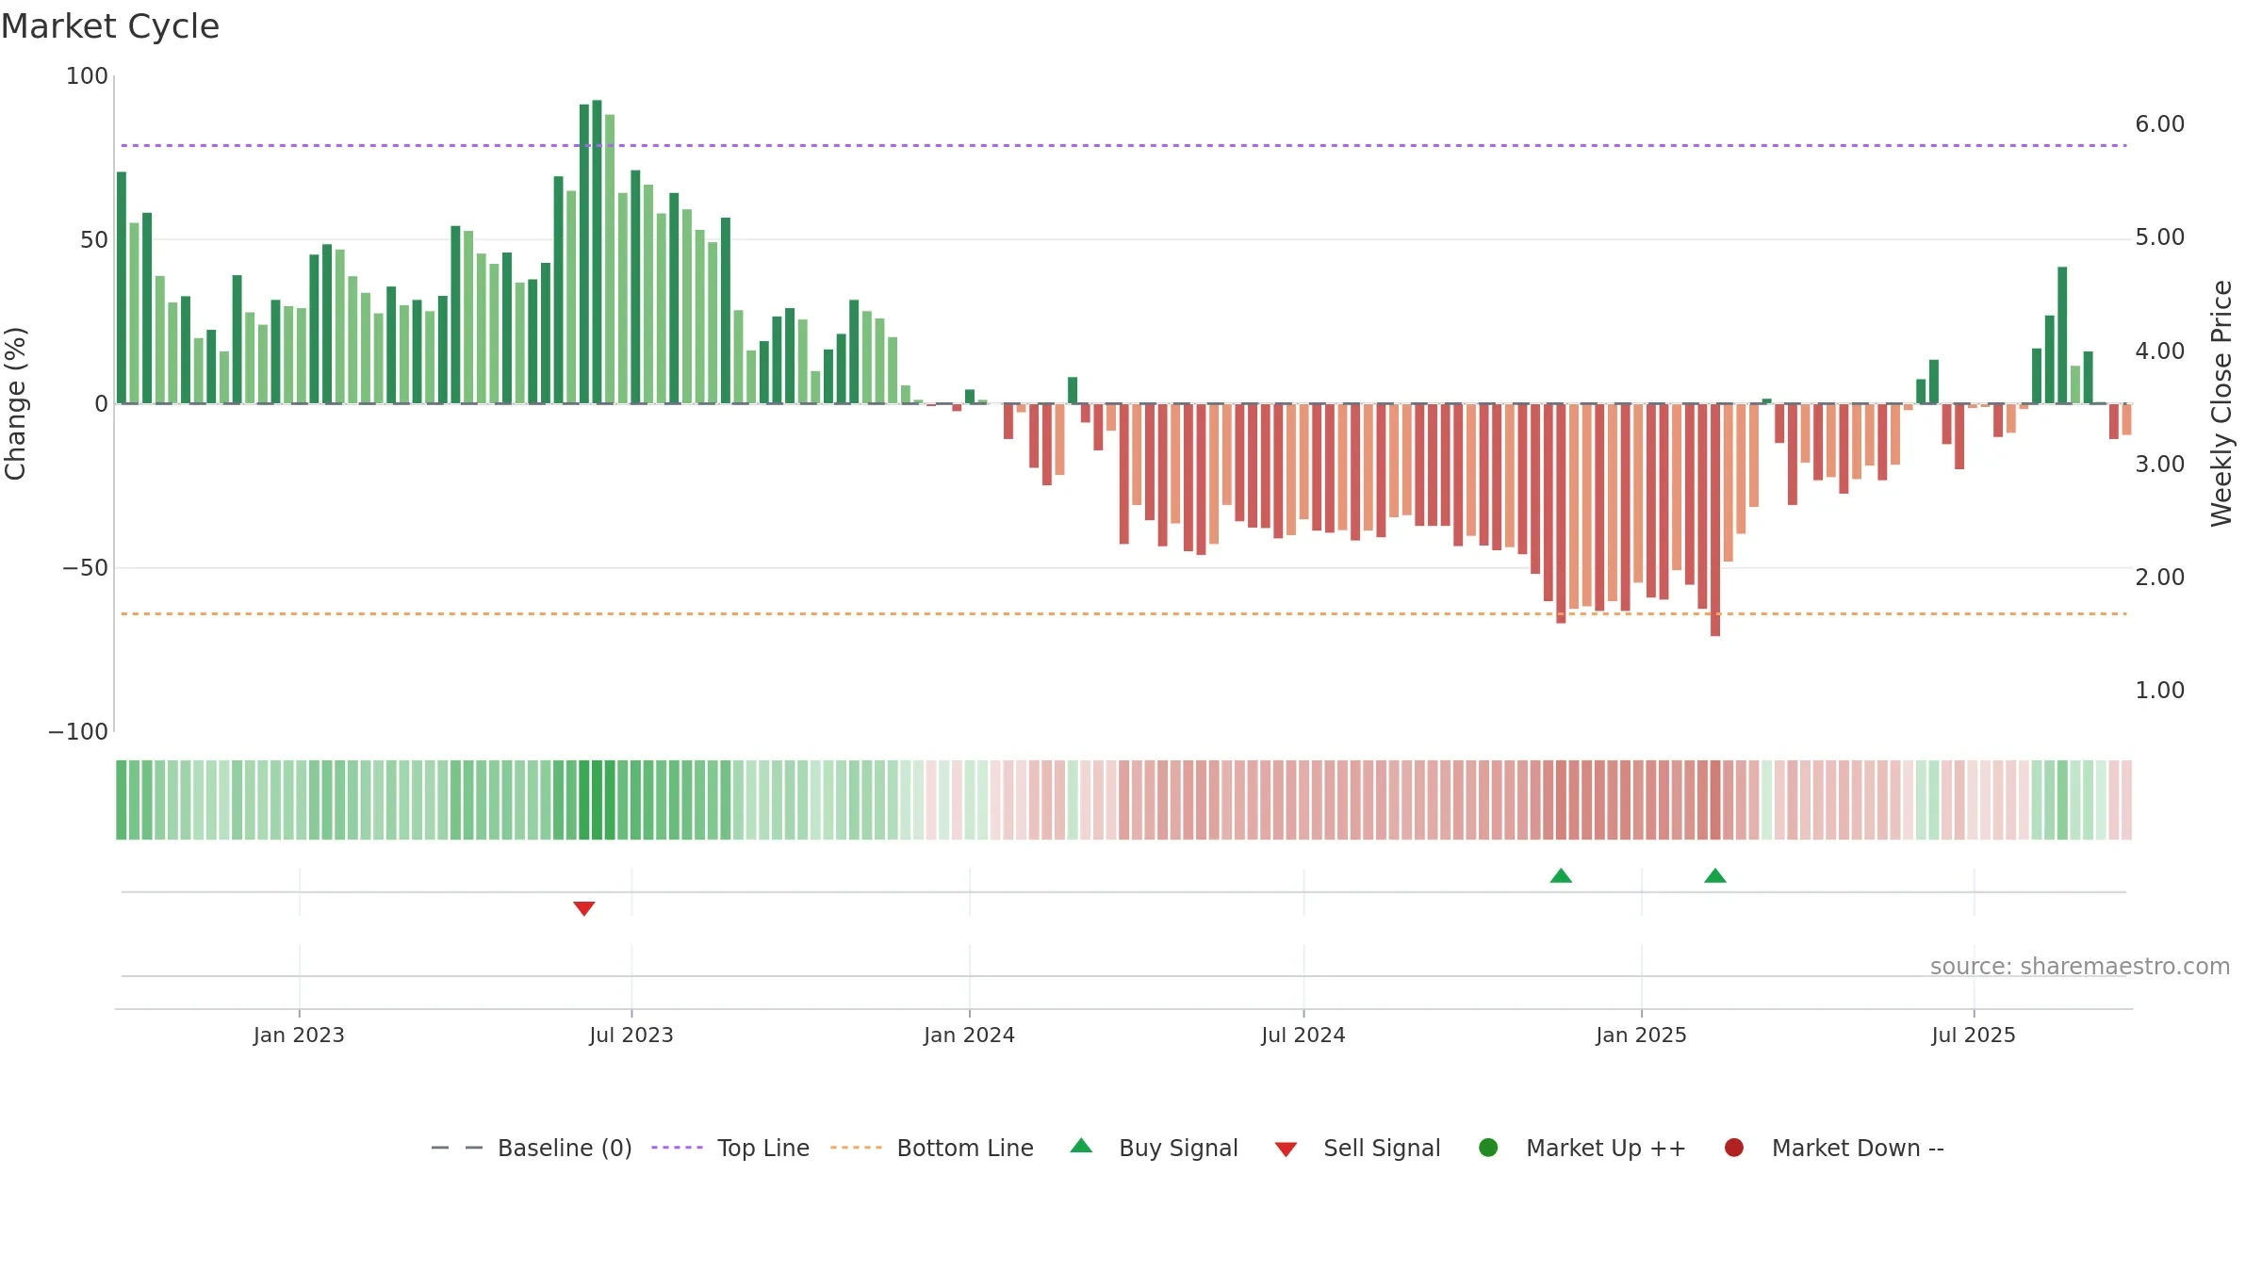
Task: Click the 100 left axis tick label
Action: 87,76
